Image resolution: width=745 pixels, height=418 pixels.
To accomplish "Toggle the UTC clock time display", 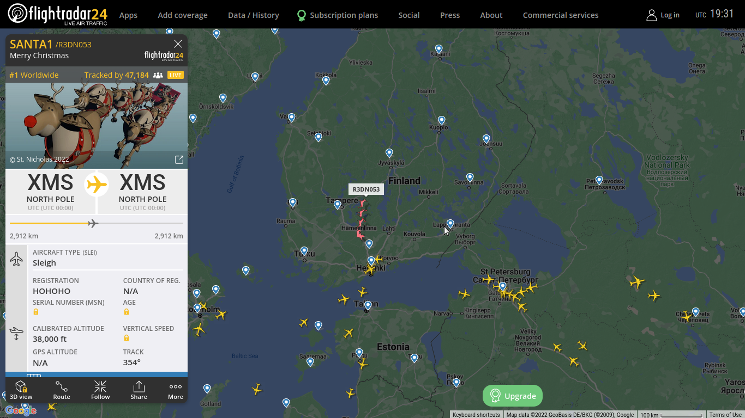I will 715,14.
